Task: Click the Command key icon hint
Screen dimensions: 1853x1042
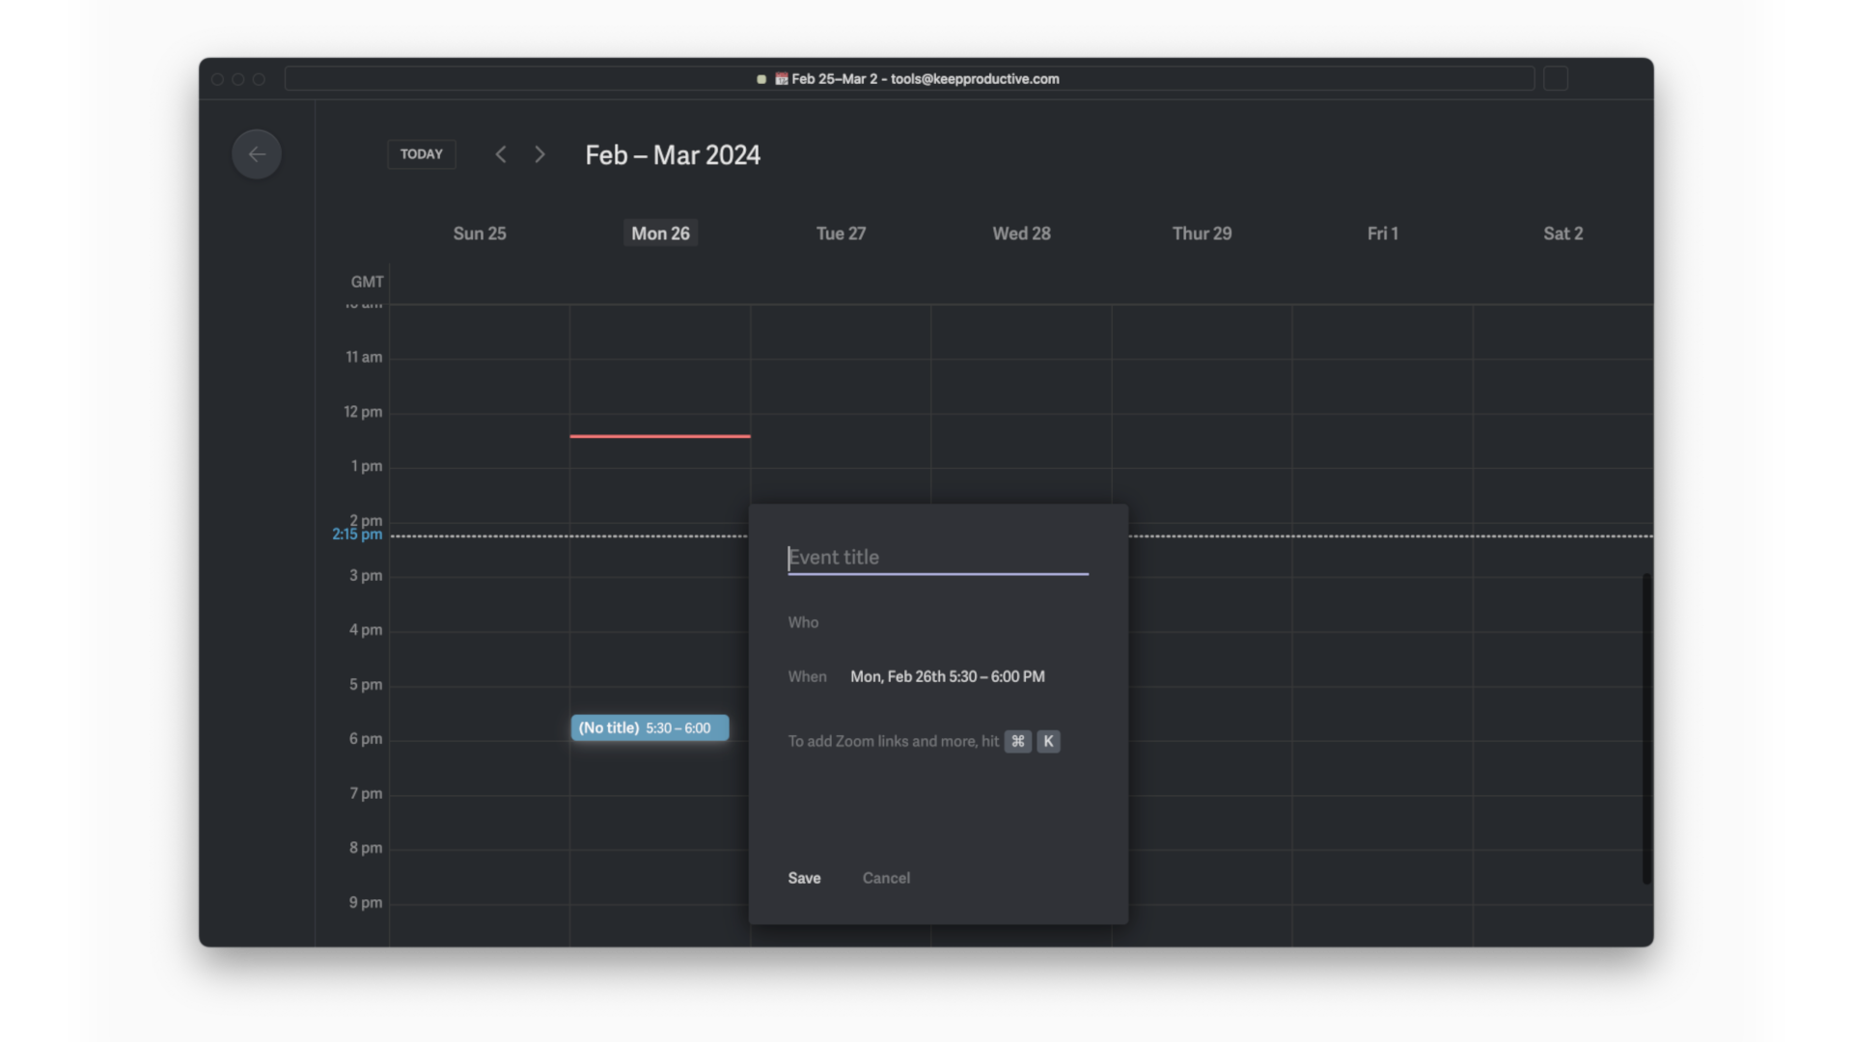Action: [x=1017, y=741]
